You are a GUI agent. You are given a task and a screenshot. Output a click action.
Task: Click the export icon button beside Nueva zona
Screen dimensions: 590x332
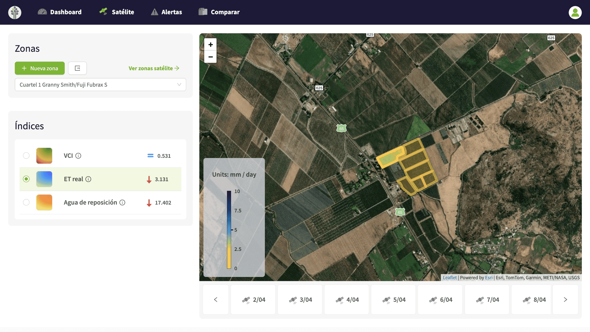(x=77, y=68)
